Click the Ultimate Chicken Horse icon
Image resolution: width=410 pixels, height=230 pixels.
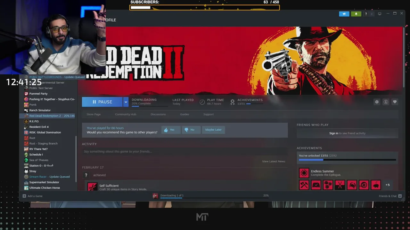(26, 188)
